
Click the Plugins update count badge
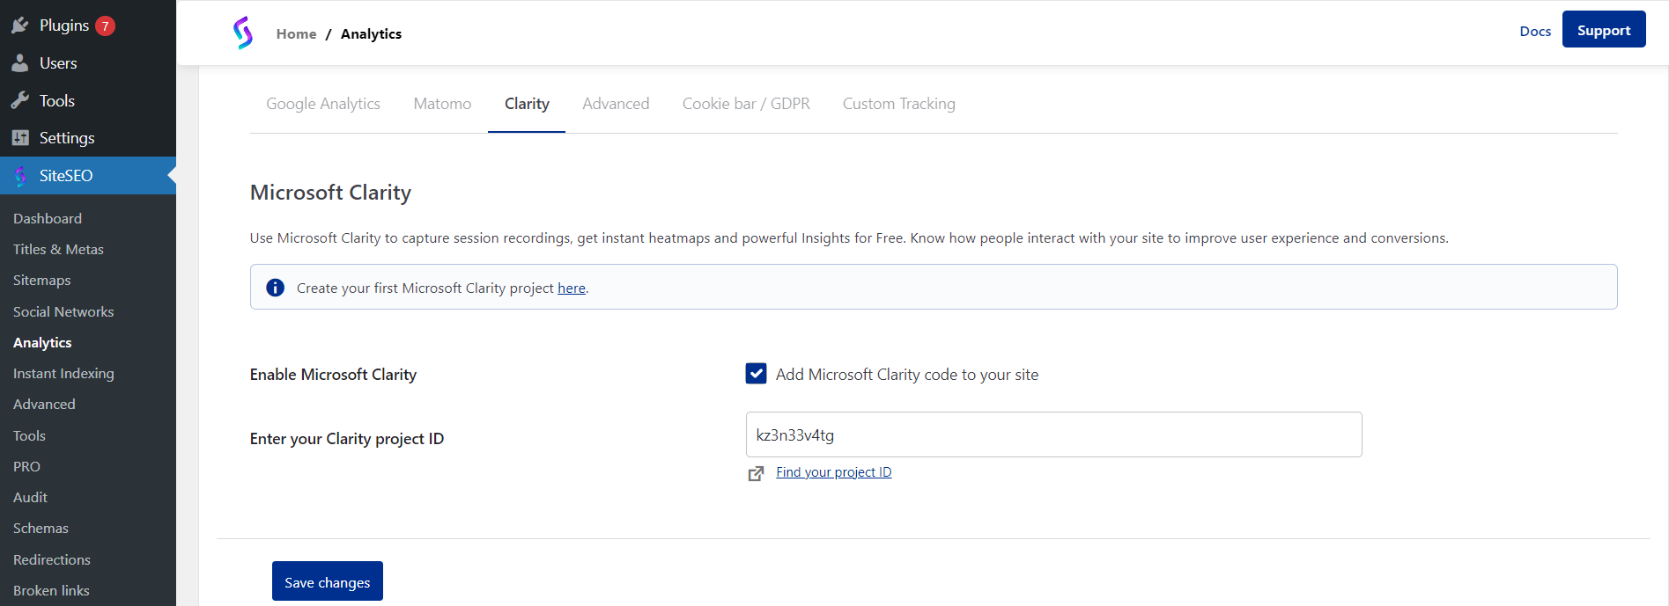pyautogui.click(x=105, y=26)
